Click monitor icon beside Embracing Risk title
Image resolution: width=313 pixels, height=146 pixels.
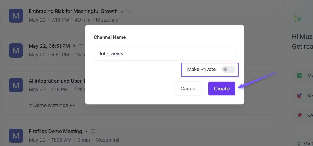tap(129, 11)
